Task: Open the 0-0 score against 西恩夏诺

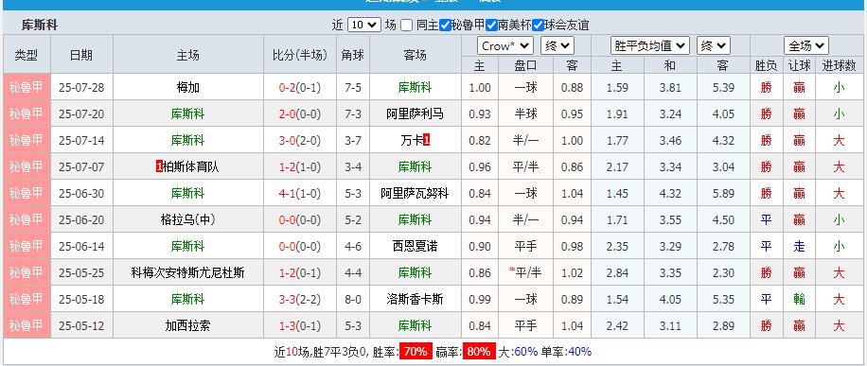Action: (x=288, y=247)
